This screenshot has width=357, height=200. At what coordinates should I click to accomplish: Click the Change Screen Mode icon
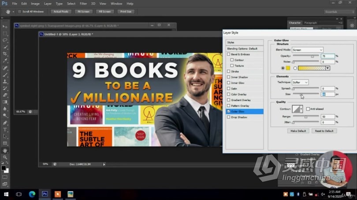[5, 184]
